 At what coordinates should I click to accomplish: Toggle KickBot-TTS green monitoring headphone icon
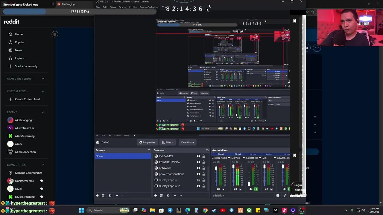256,189
